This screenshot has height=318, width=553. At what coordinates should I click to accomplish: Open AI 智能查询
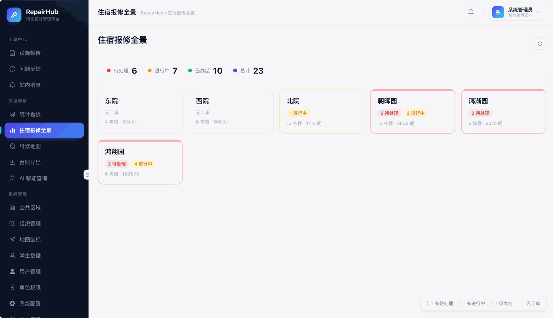pos(44,178)
